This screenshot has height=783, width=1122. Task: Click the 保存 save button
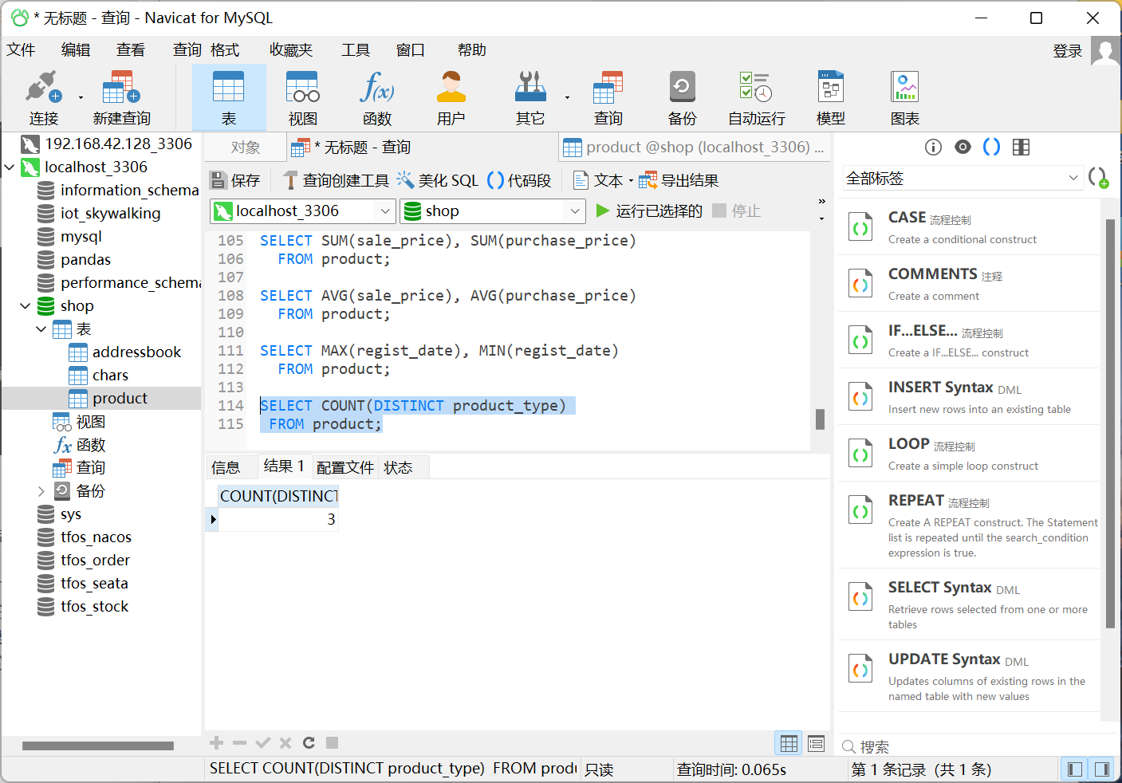tap(235, 181)
